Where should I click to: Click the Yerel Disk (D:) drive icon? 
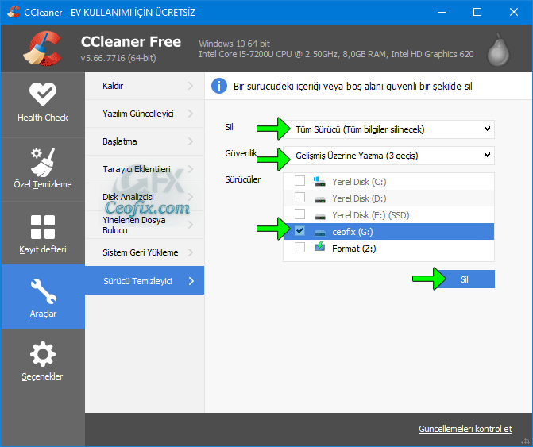320,199
